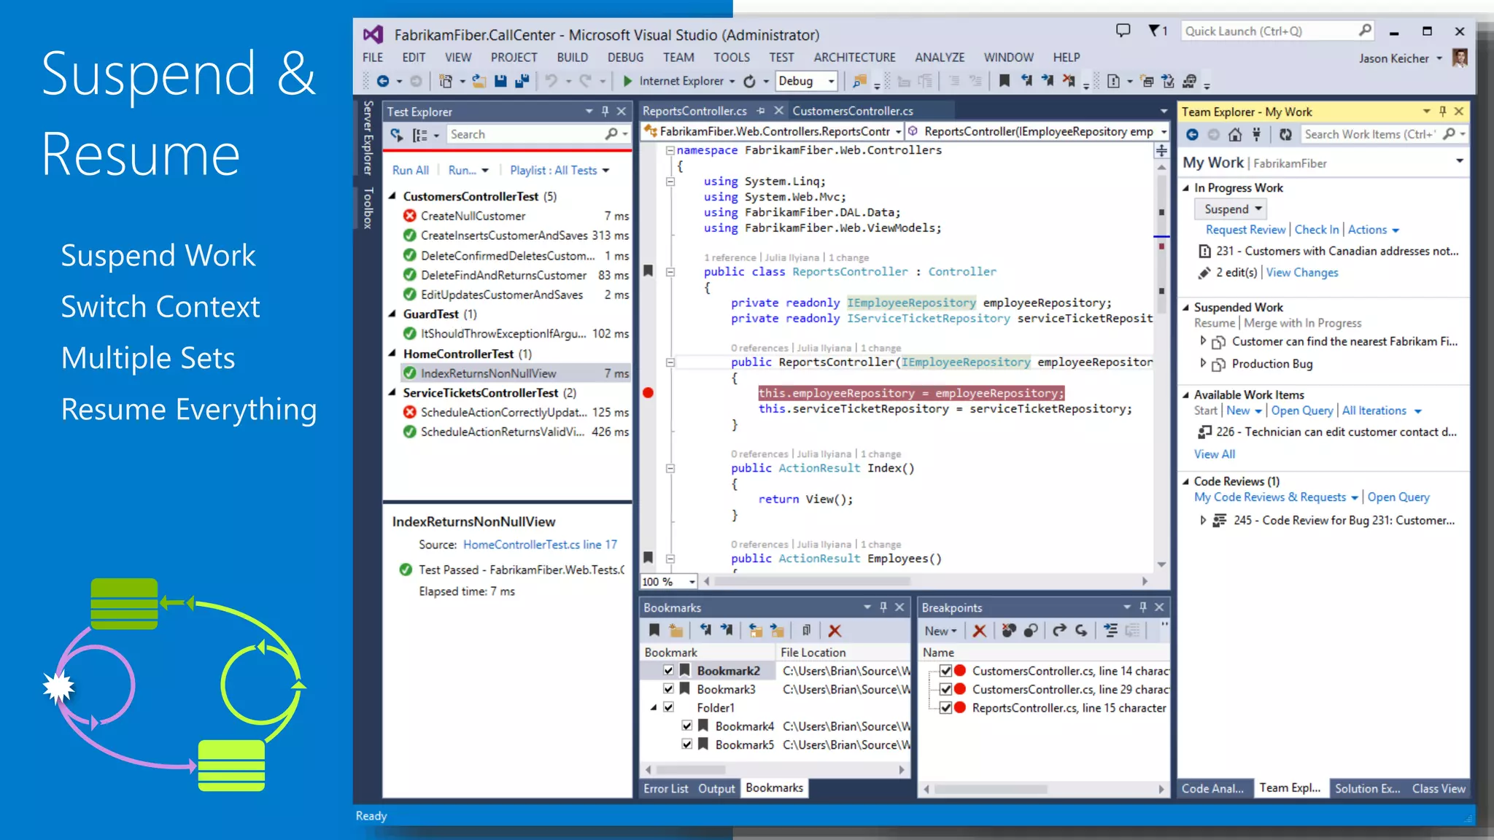Click Home icon in Team Explorer
Screen dimensions: 1494x840
click(x=1234, y=134)
